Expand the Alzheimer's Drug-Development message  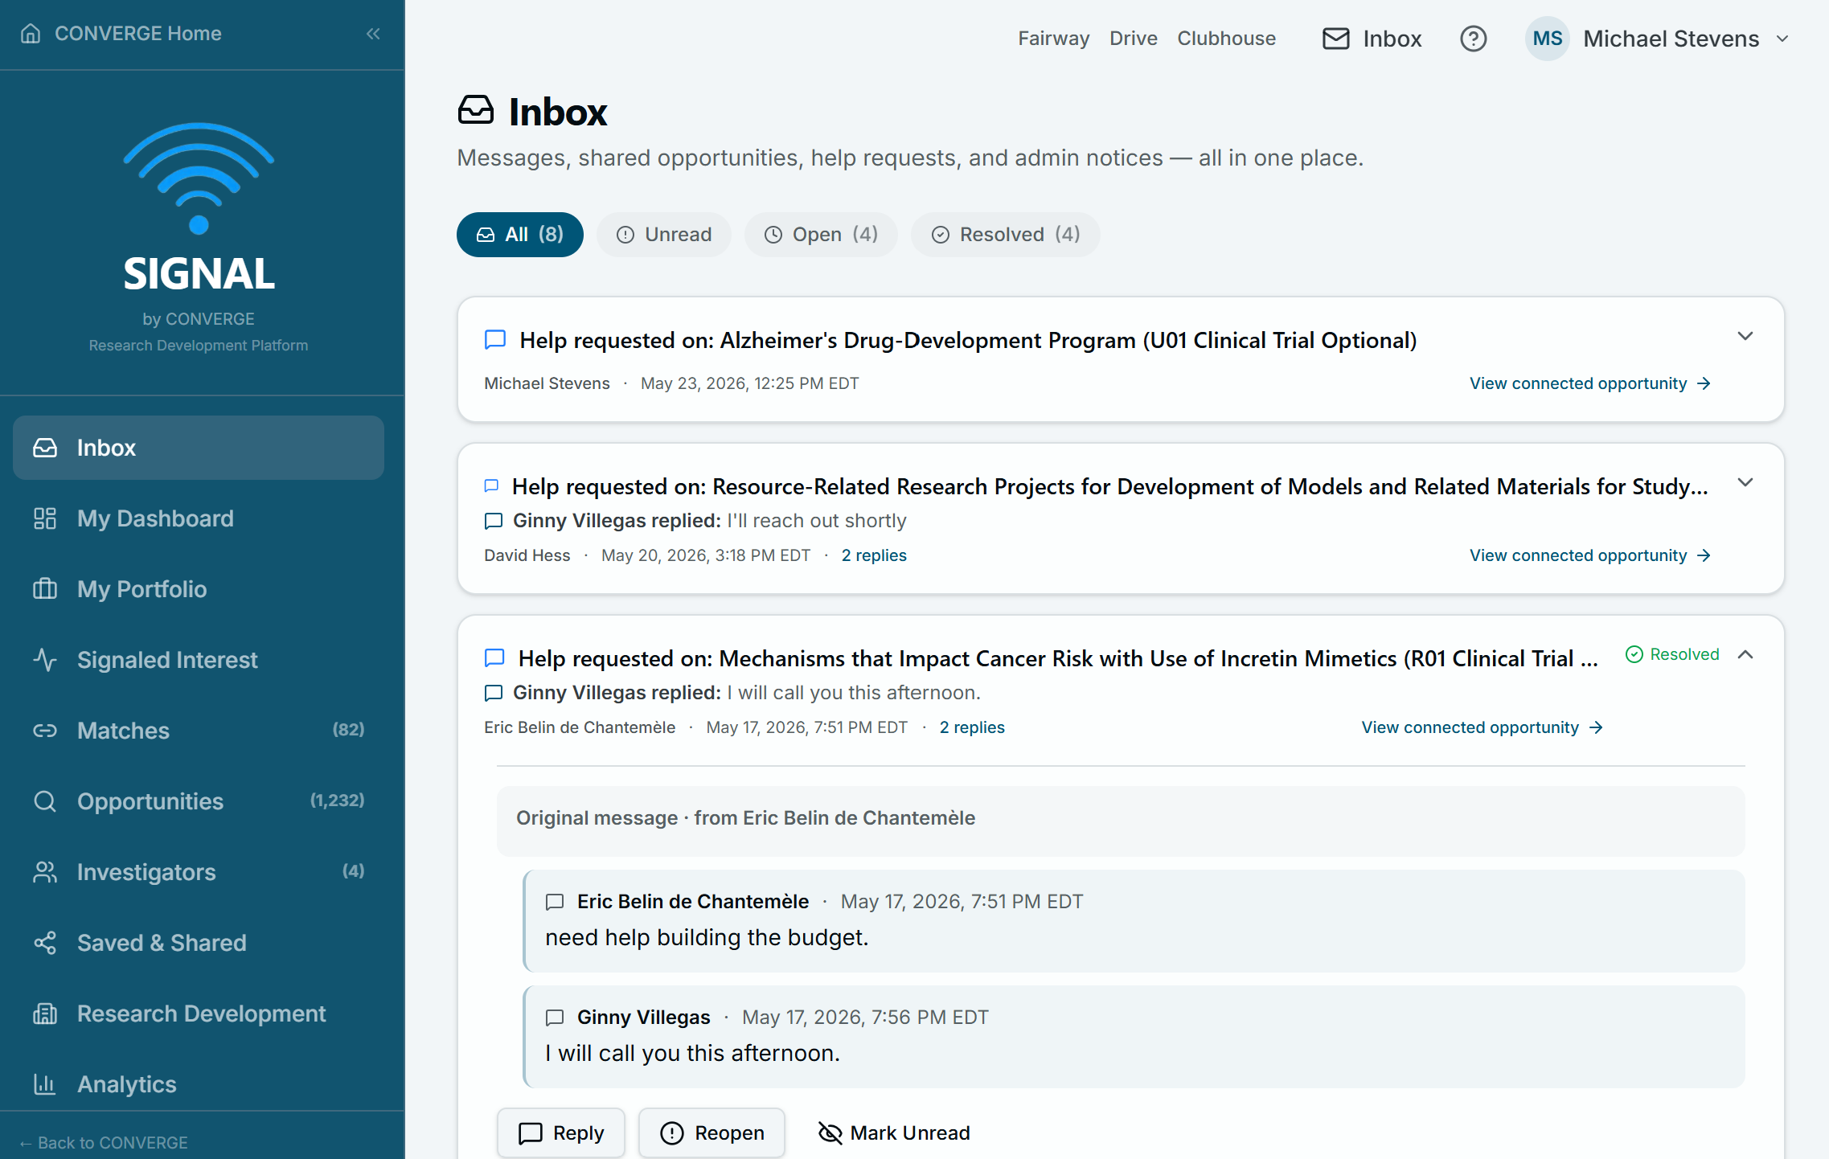point(1745,336)
